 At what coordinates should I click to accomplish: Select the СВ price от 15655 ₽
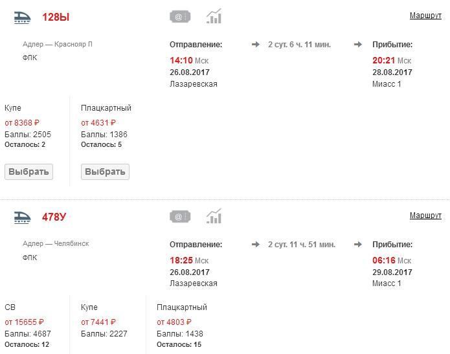coord(25,322)
